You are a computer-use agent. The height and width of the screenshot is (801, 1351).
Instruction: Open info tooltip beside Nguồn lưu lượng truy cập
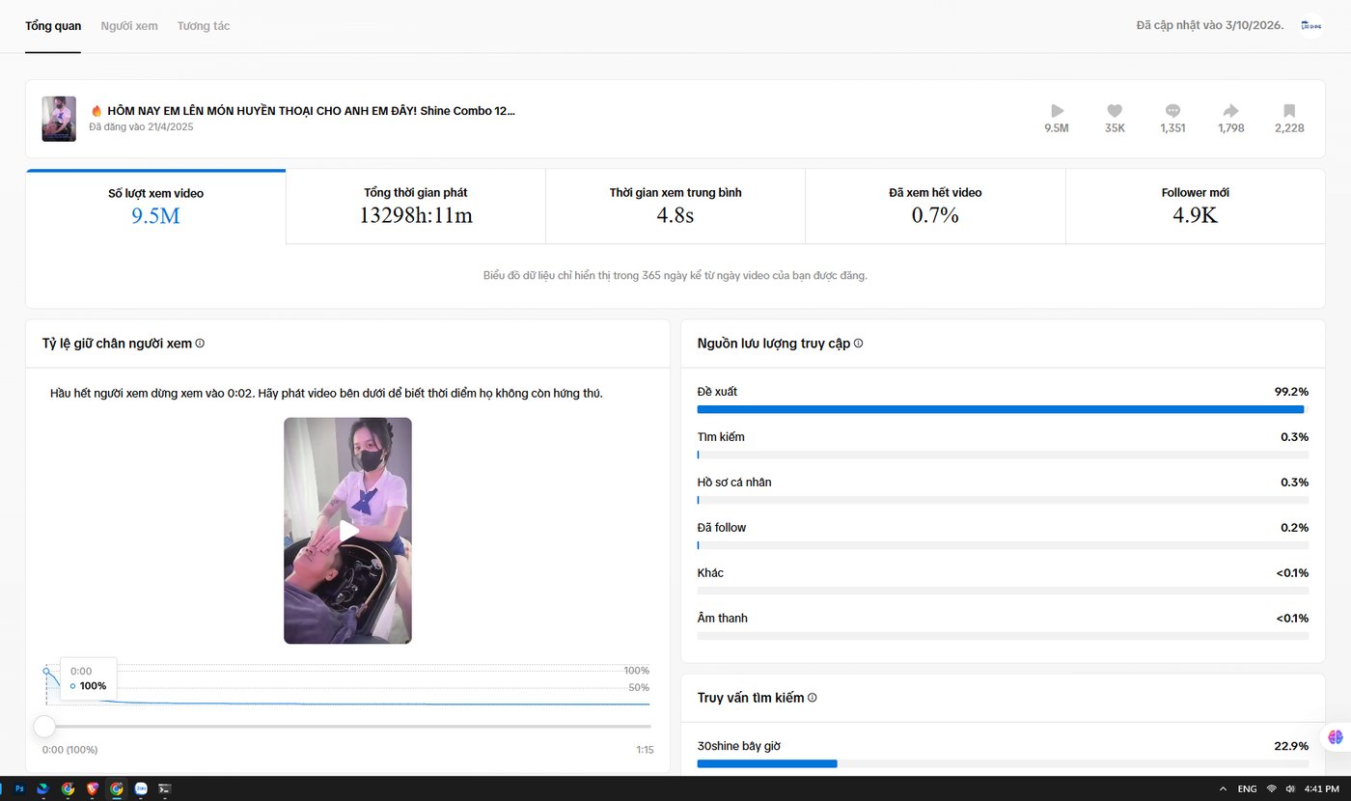tap(858, 343)
